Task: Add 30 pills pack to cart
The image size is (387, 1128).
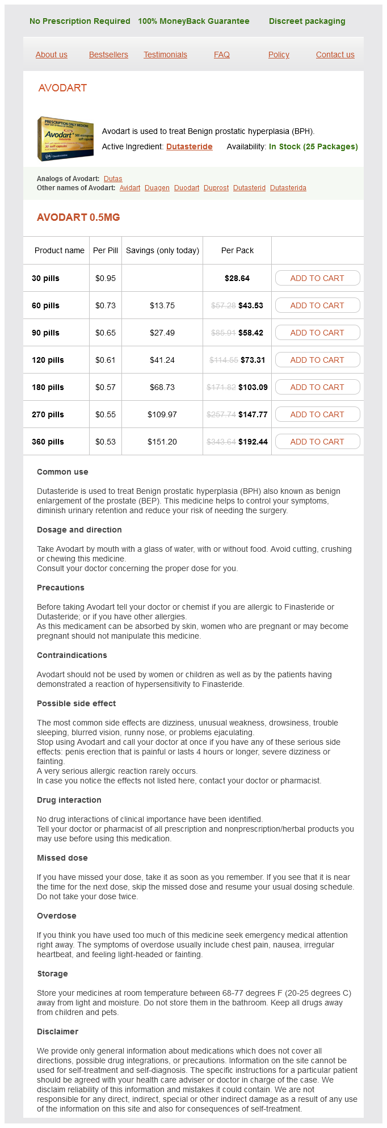Action: click(x=317, y=278)
